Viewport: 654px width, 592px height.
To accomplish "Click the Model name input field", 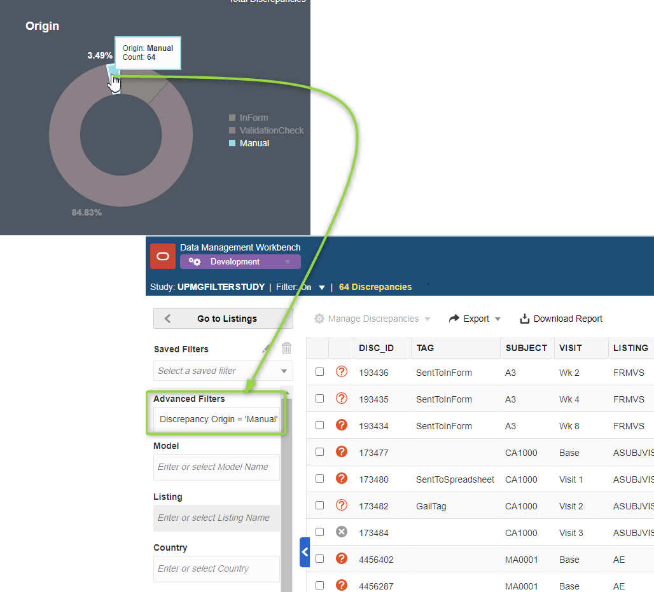I will 216,467.
